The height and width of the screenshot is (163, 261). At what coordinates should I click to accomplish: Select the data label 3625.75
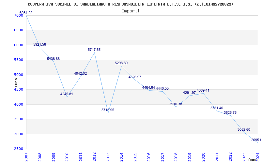point(230,112)
